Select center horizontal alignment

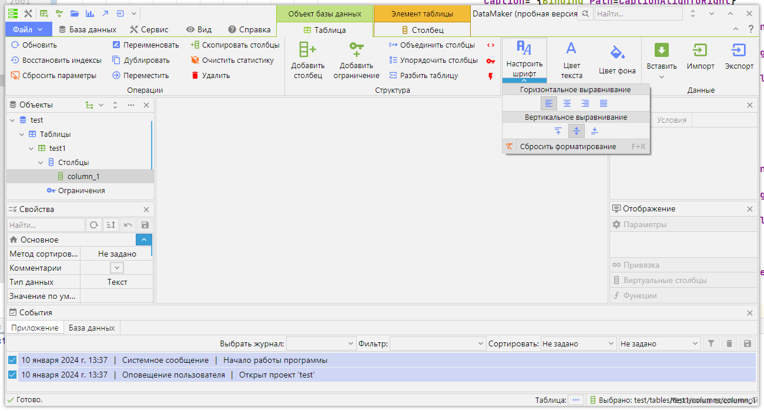(567, 103)
